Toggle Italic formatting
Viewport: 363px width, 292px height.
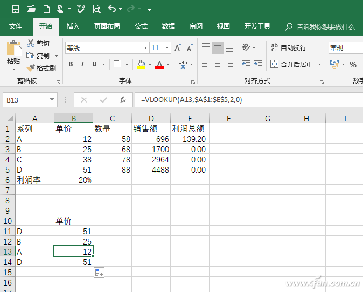click(x=82, y=64)
